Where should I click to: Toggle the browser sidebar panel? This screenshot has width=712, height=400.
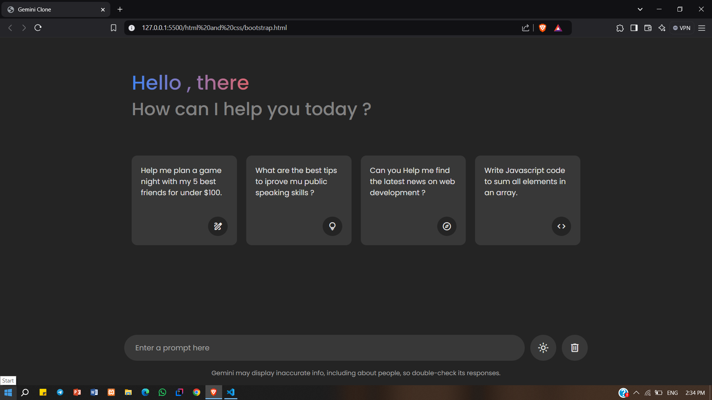pyautogui.click(x=634, y=28)
